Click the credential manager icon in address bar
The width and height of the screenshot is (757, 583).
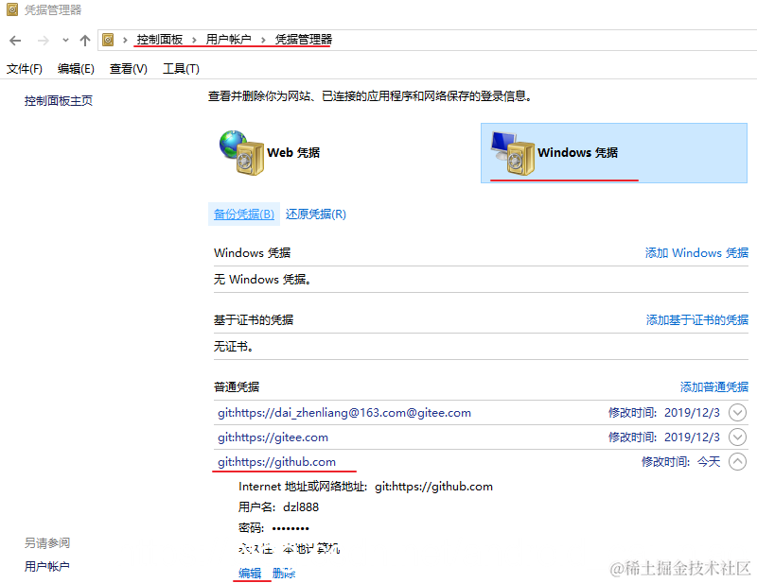(108, 40)
